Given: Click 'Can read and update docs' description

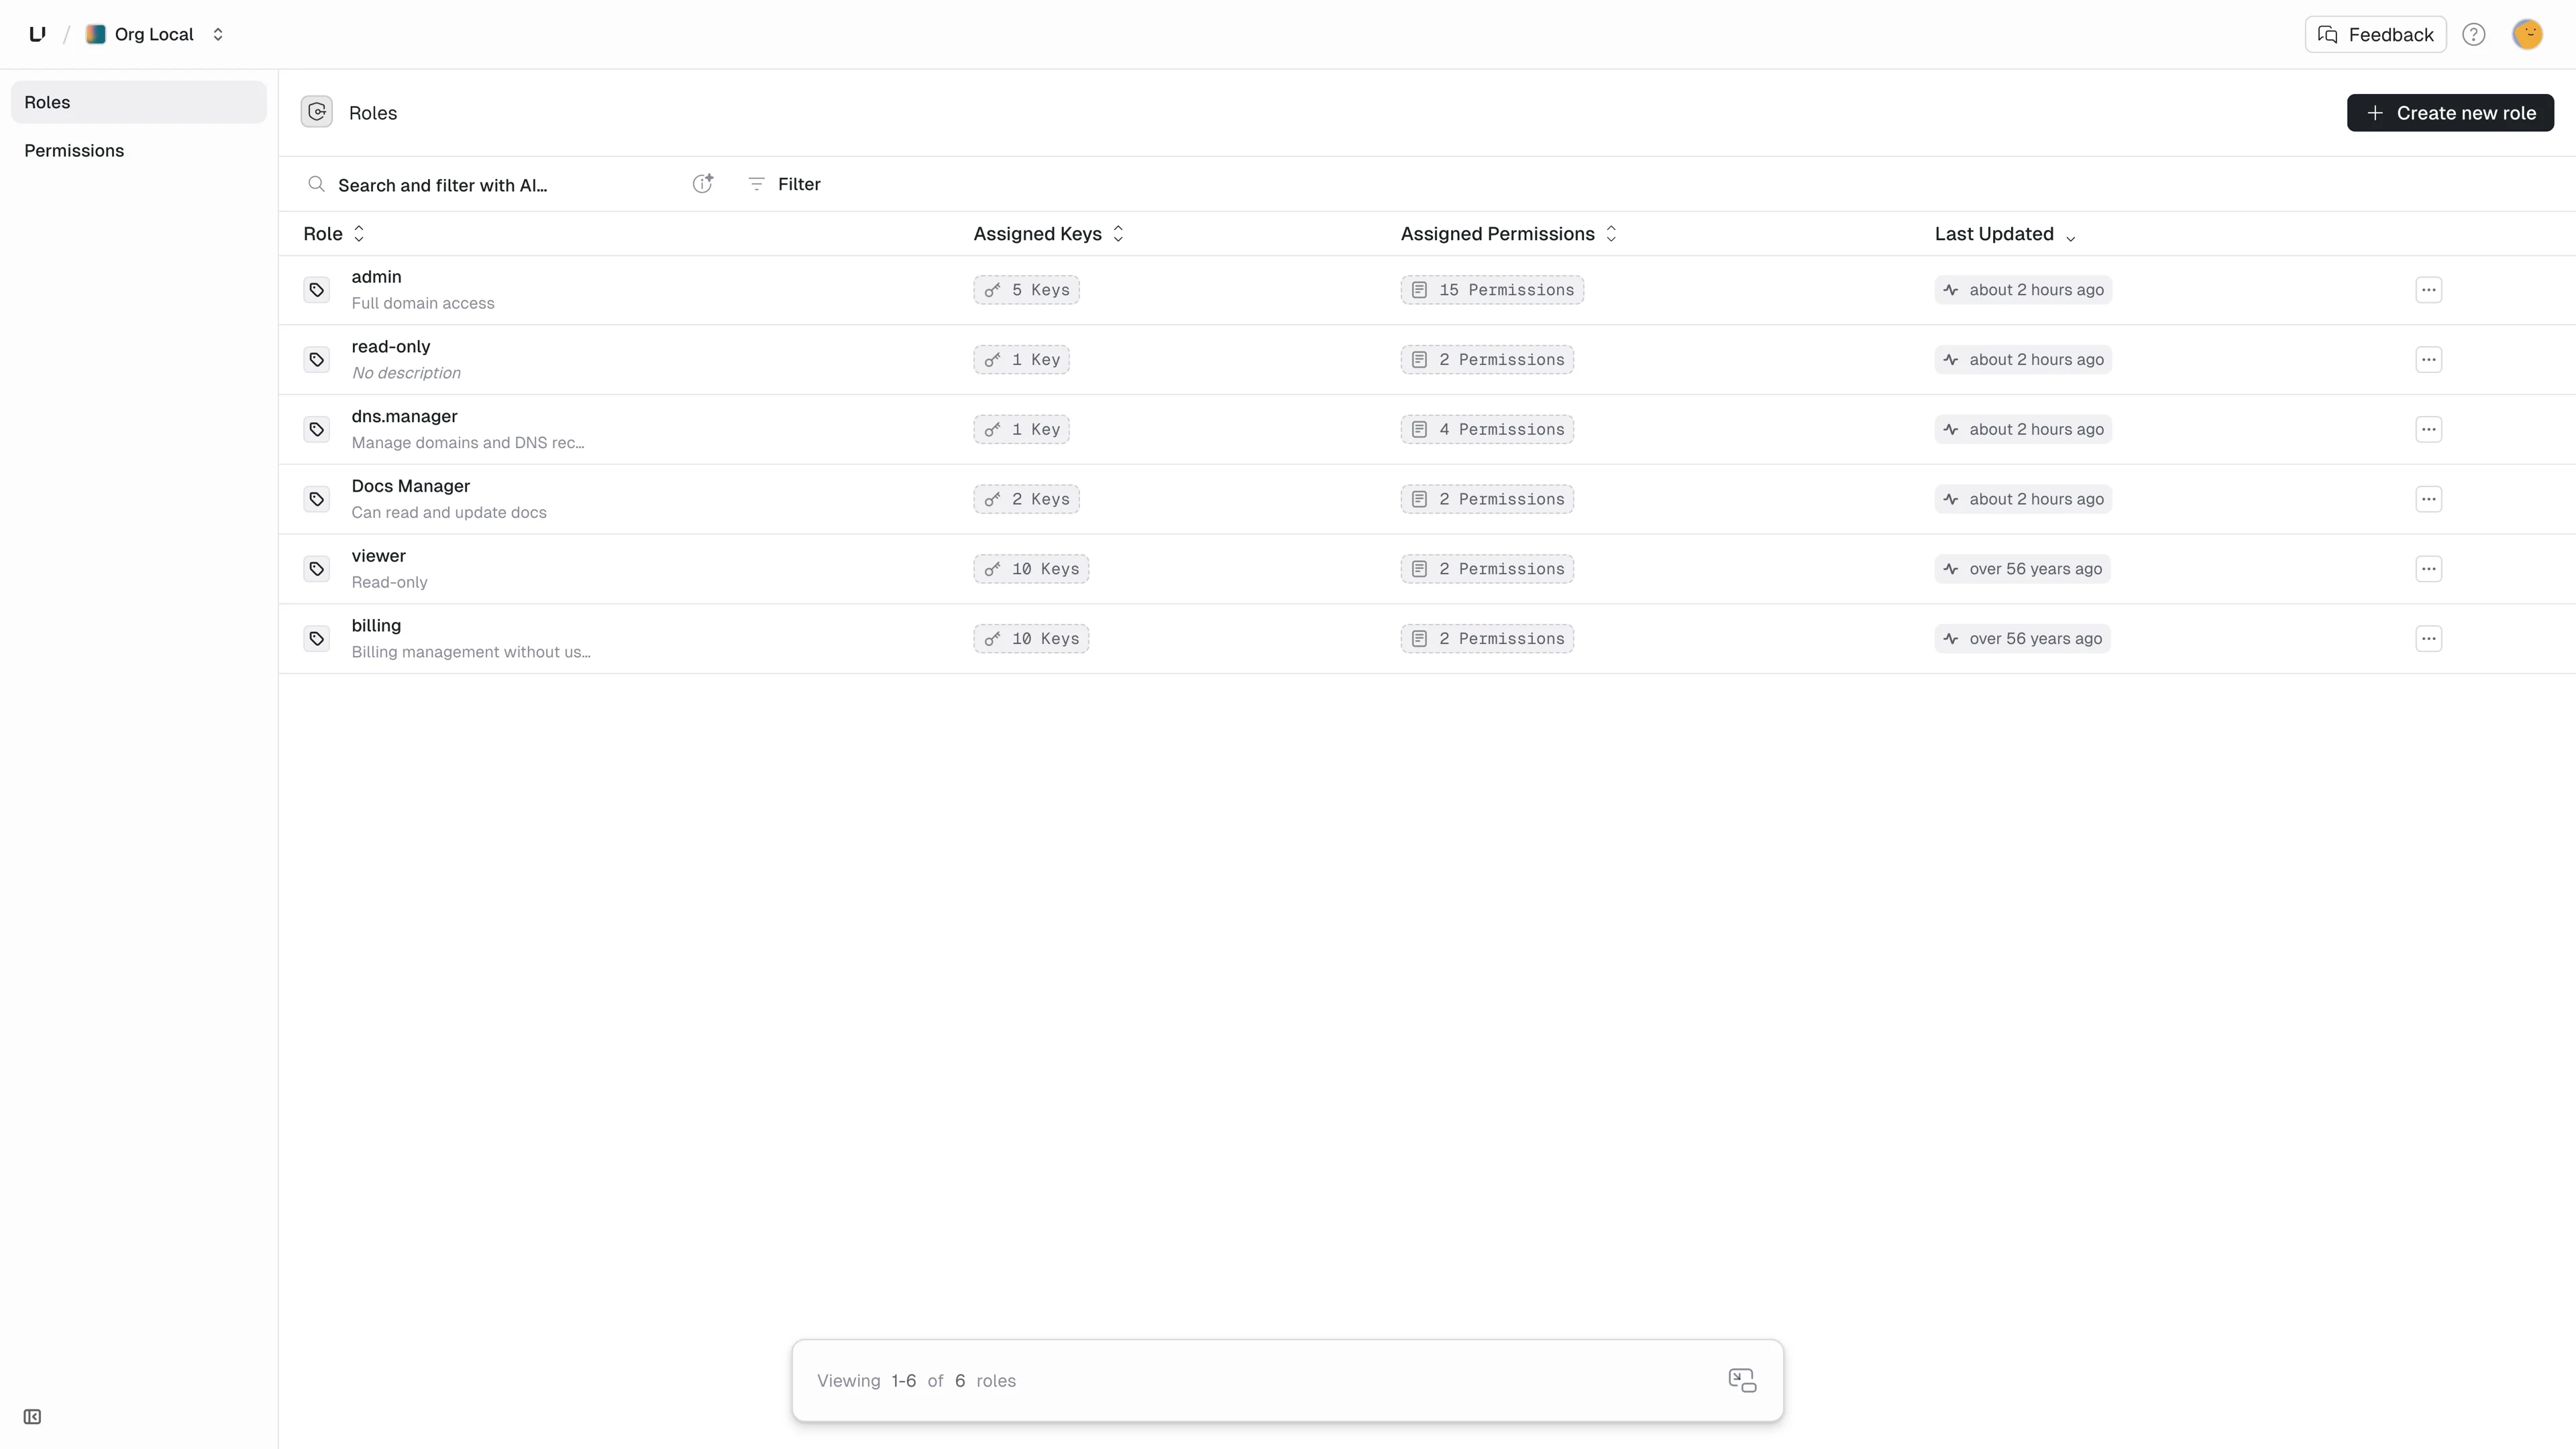Looking at the screenshot, I should coord(449,512).
